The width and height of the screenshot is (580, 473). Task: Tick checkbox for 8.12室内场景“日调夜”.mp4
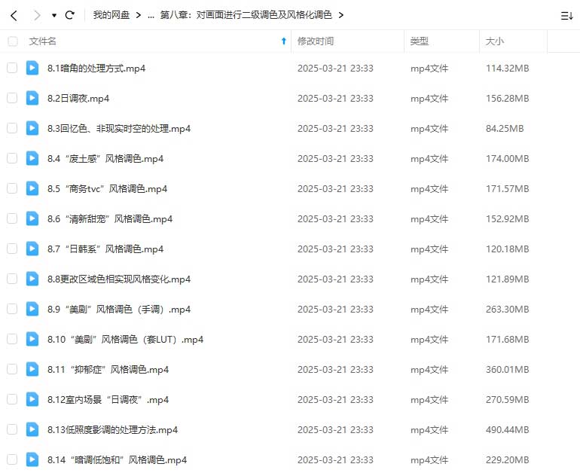[x=12, y=399]
